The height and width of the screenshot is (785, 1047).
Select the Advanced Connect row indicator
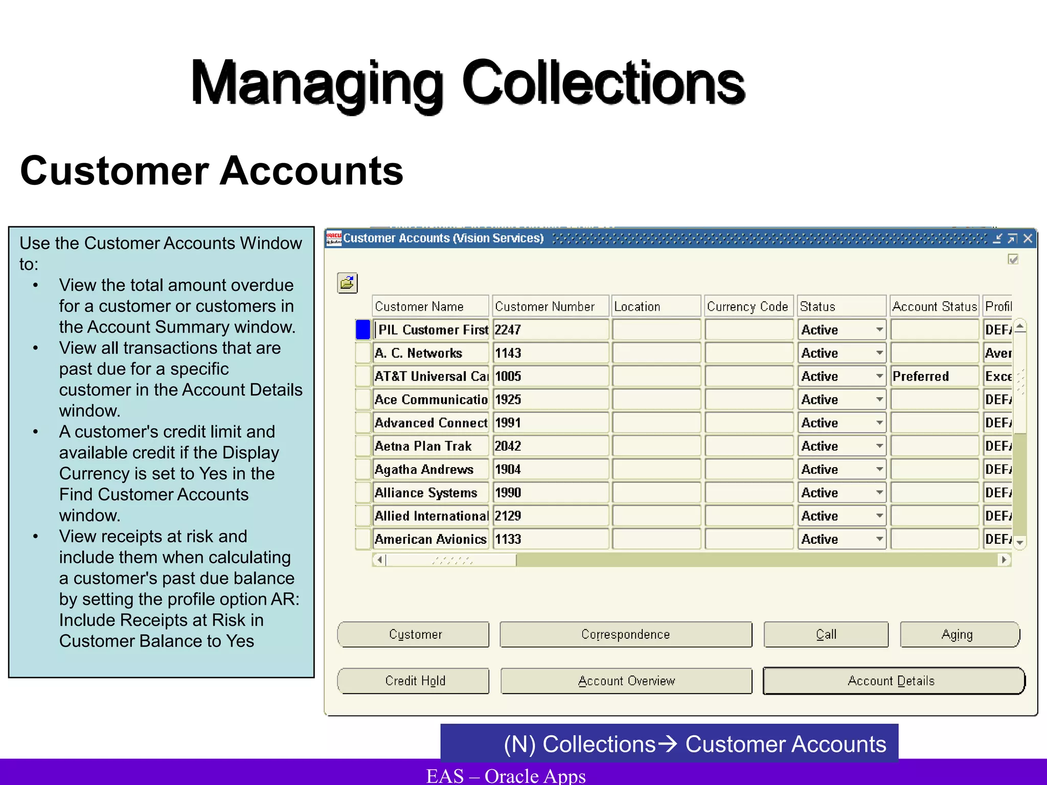tap(362, 423)
